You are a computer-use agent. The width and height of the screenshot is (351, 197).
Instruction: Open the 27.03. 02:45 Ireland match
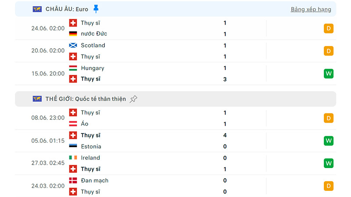click(175, 163)
